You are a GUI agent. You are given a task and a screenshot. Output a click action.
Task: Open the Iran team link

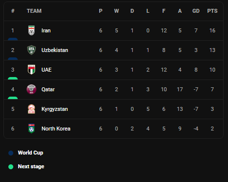coord(46,30)
